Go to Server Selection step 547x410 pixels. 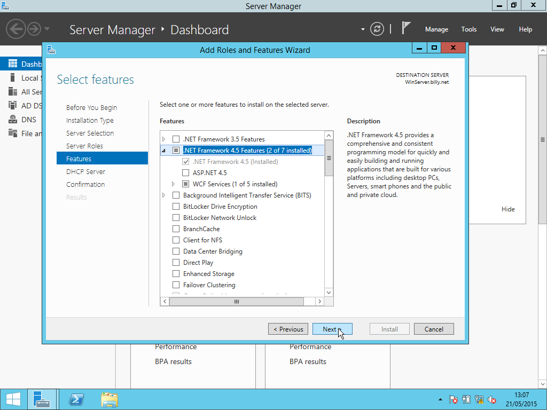[x=90, y=133]
